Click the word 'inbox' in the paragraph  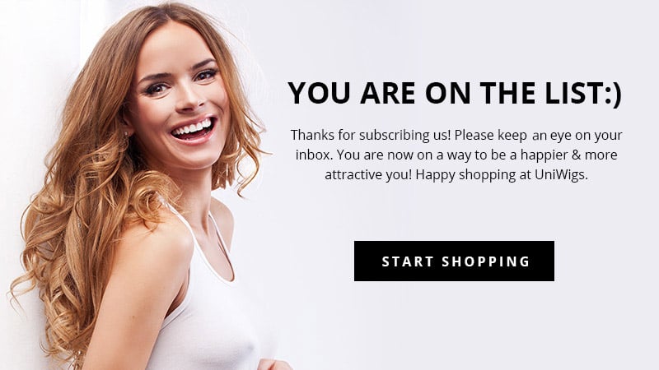coord(314,155)
